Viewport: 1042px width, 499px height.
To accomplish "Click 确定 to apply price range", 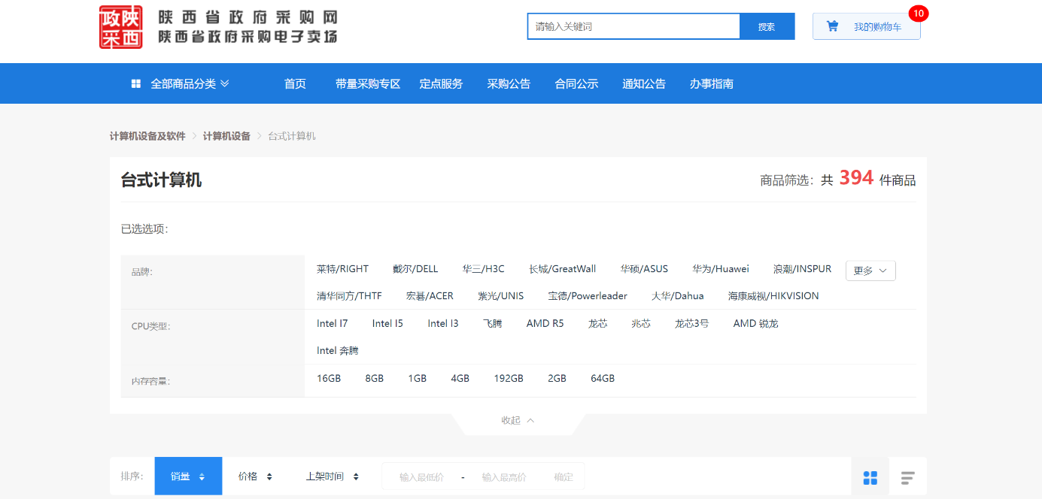I will coord(564,477).
